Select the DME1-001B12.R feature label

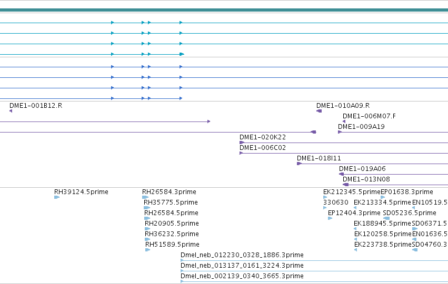pos(36,106)
